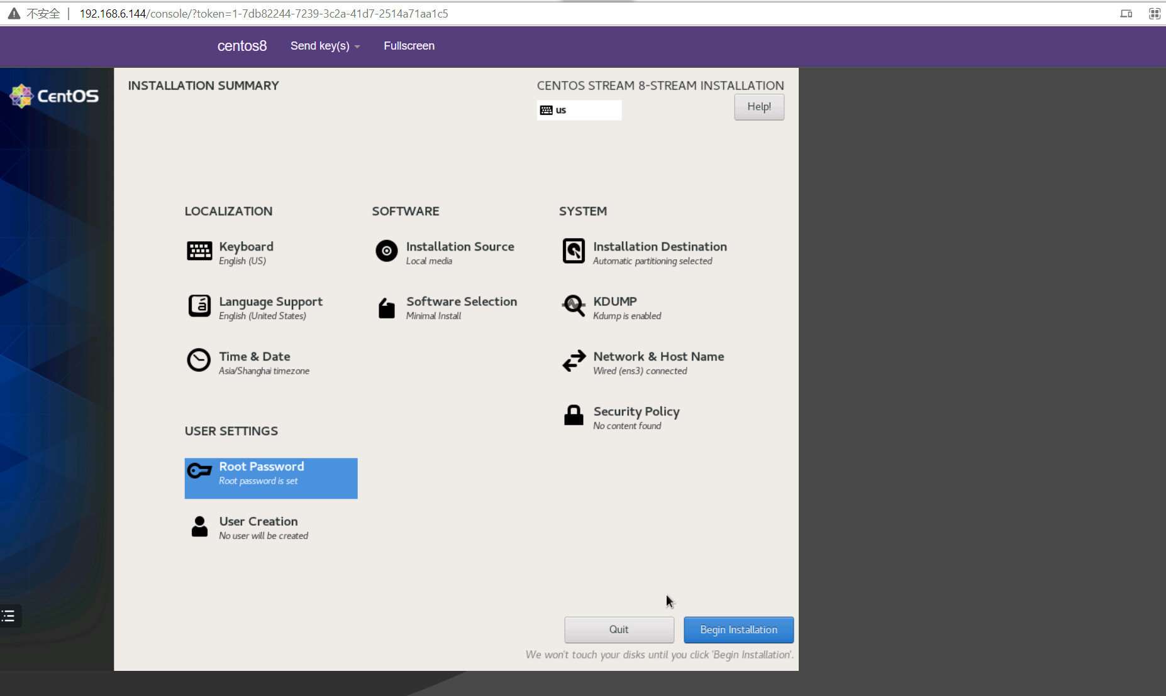Screen dimensions: 1166x696
Task: Click the keyboard icon in layout indicator
Action: pos(547,110)
